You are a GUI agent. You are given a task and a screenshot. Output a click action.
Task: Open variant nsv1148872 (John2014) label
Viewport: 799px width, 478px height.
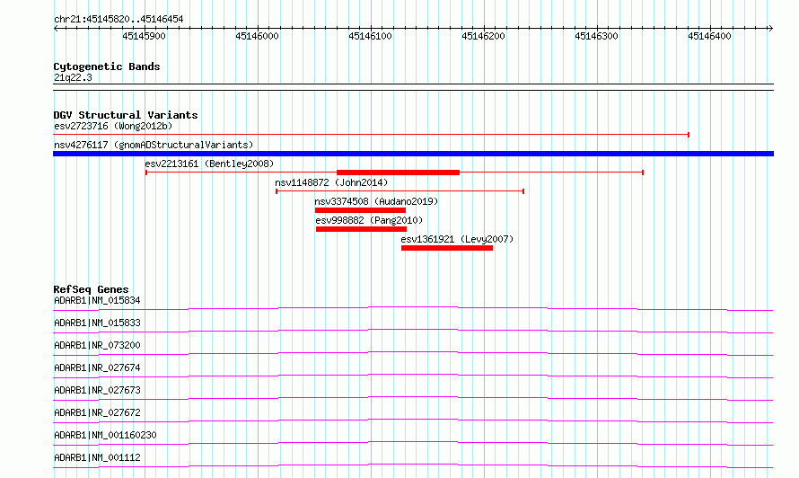click(x=331, y=182)
